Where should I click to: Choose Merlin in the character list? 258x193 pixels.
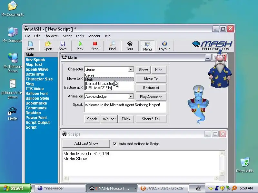109,79
